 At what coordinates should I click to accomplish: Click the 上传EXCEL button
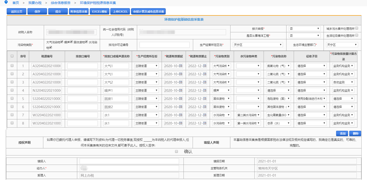(x=120, y=12)
